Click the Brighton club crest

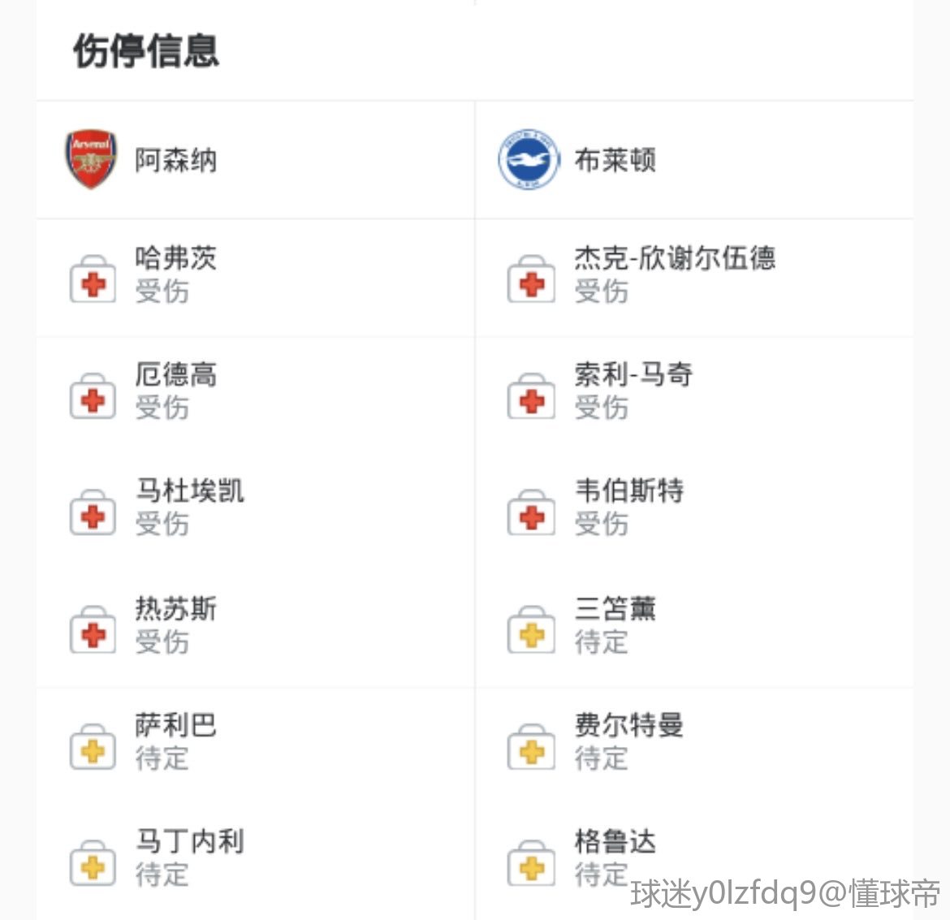tap(529, 159)
